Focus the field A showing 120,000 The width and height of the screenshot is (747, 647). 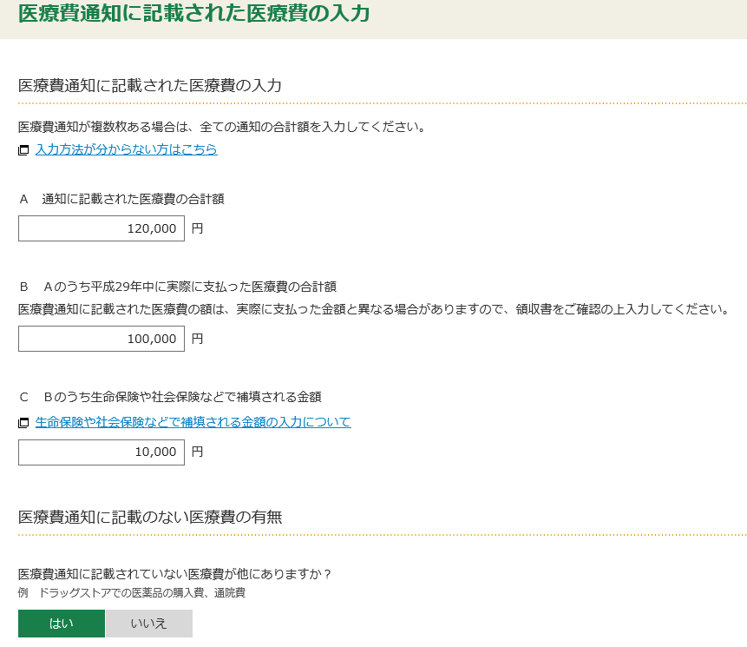pos(102,228)
